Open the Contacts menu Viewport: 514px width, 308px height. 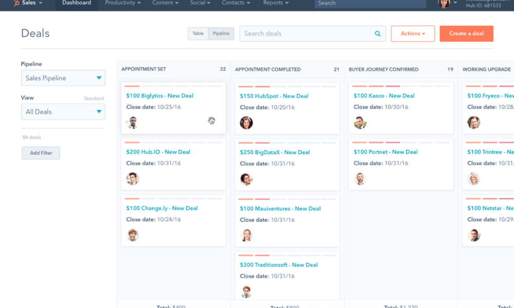pos(236,3)
